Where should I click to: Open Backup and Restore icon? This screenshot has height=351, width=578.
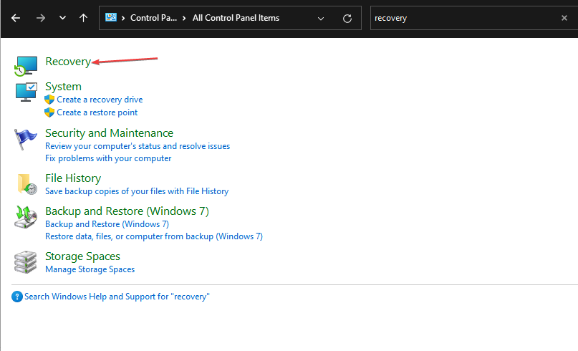point(26,217)
